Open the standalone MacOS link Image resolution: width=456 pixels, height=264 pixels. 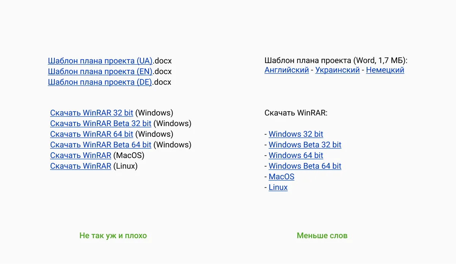pyautogui.click(x=281, y=177)
